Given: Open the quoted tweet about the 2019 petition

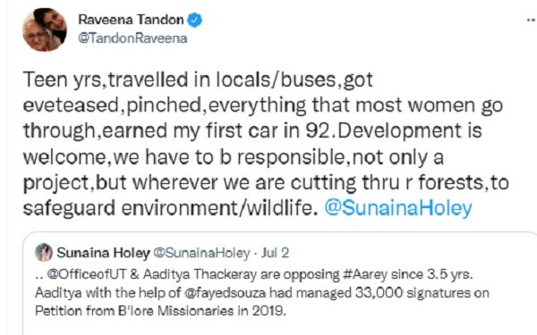Looking at the screenshot, I should point(279,283).
